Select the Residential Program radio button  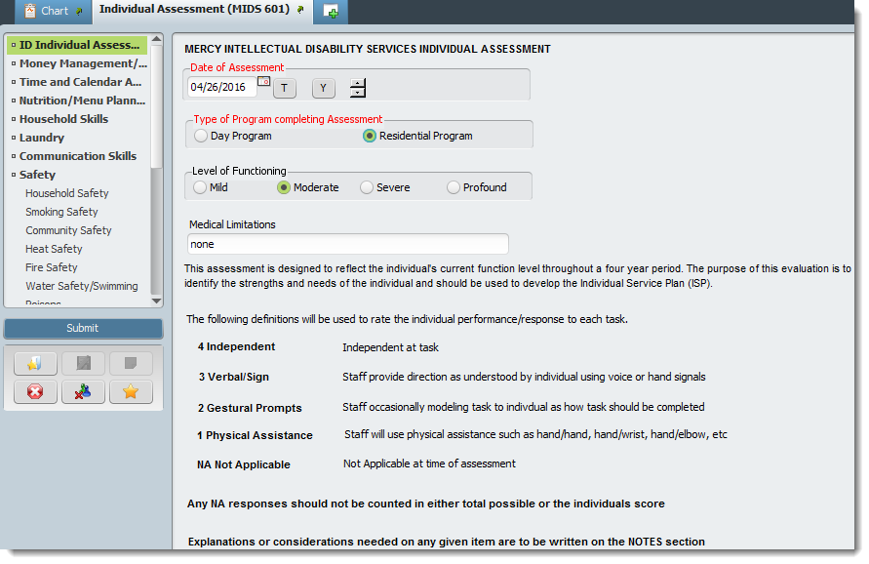point(369,136)
